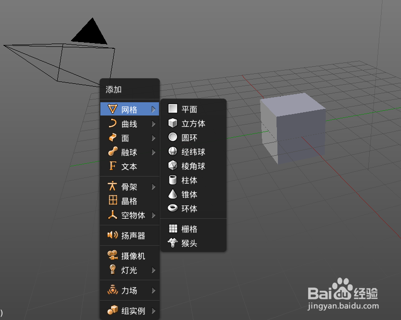This screenshot has width=401, height=320.
Task: Click the surface icon beside 面
Action: click(x=113, y=138)
